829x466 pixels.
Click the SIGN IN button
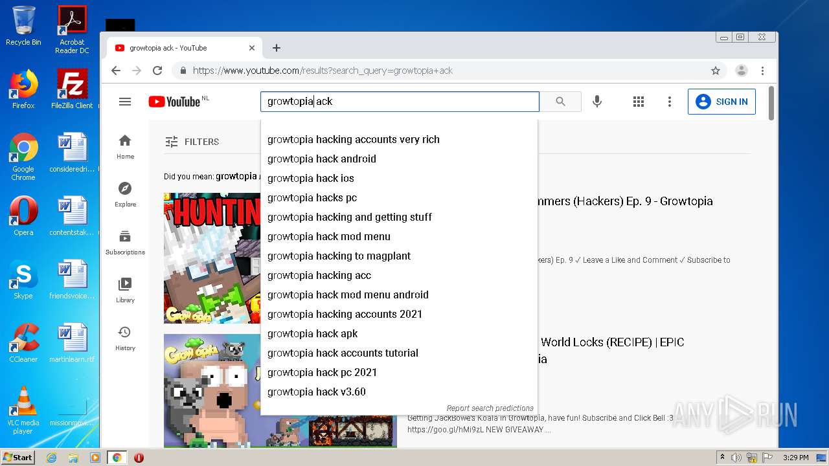[x=721, y=102]
